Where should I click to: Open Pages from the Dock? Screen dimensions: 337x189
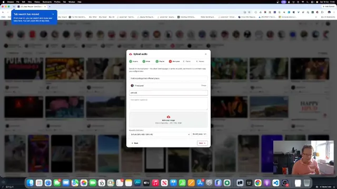[x=191, y=183]
